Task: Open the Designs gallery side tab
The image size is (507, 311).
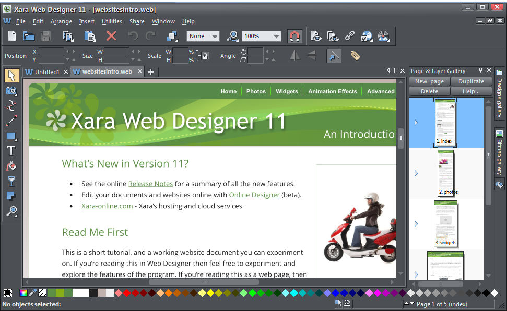Action: [499, 94]
